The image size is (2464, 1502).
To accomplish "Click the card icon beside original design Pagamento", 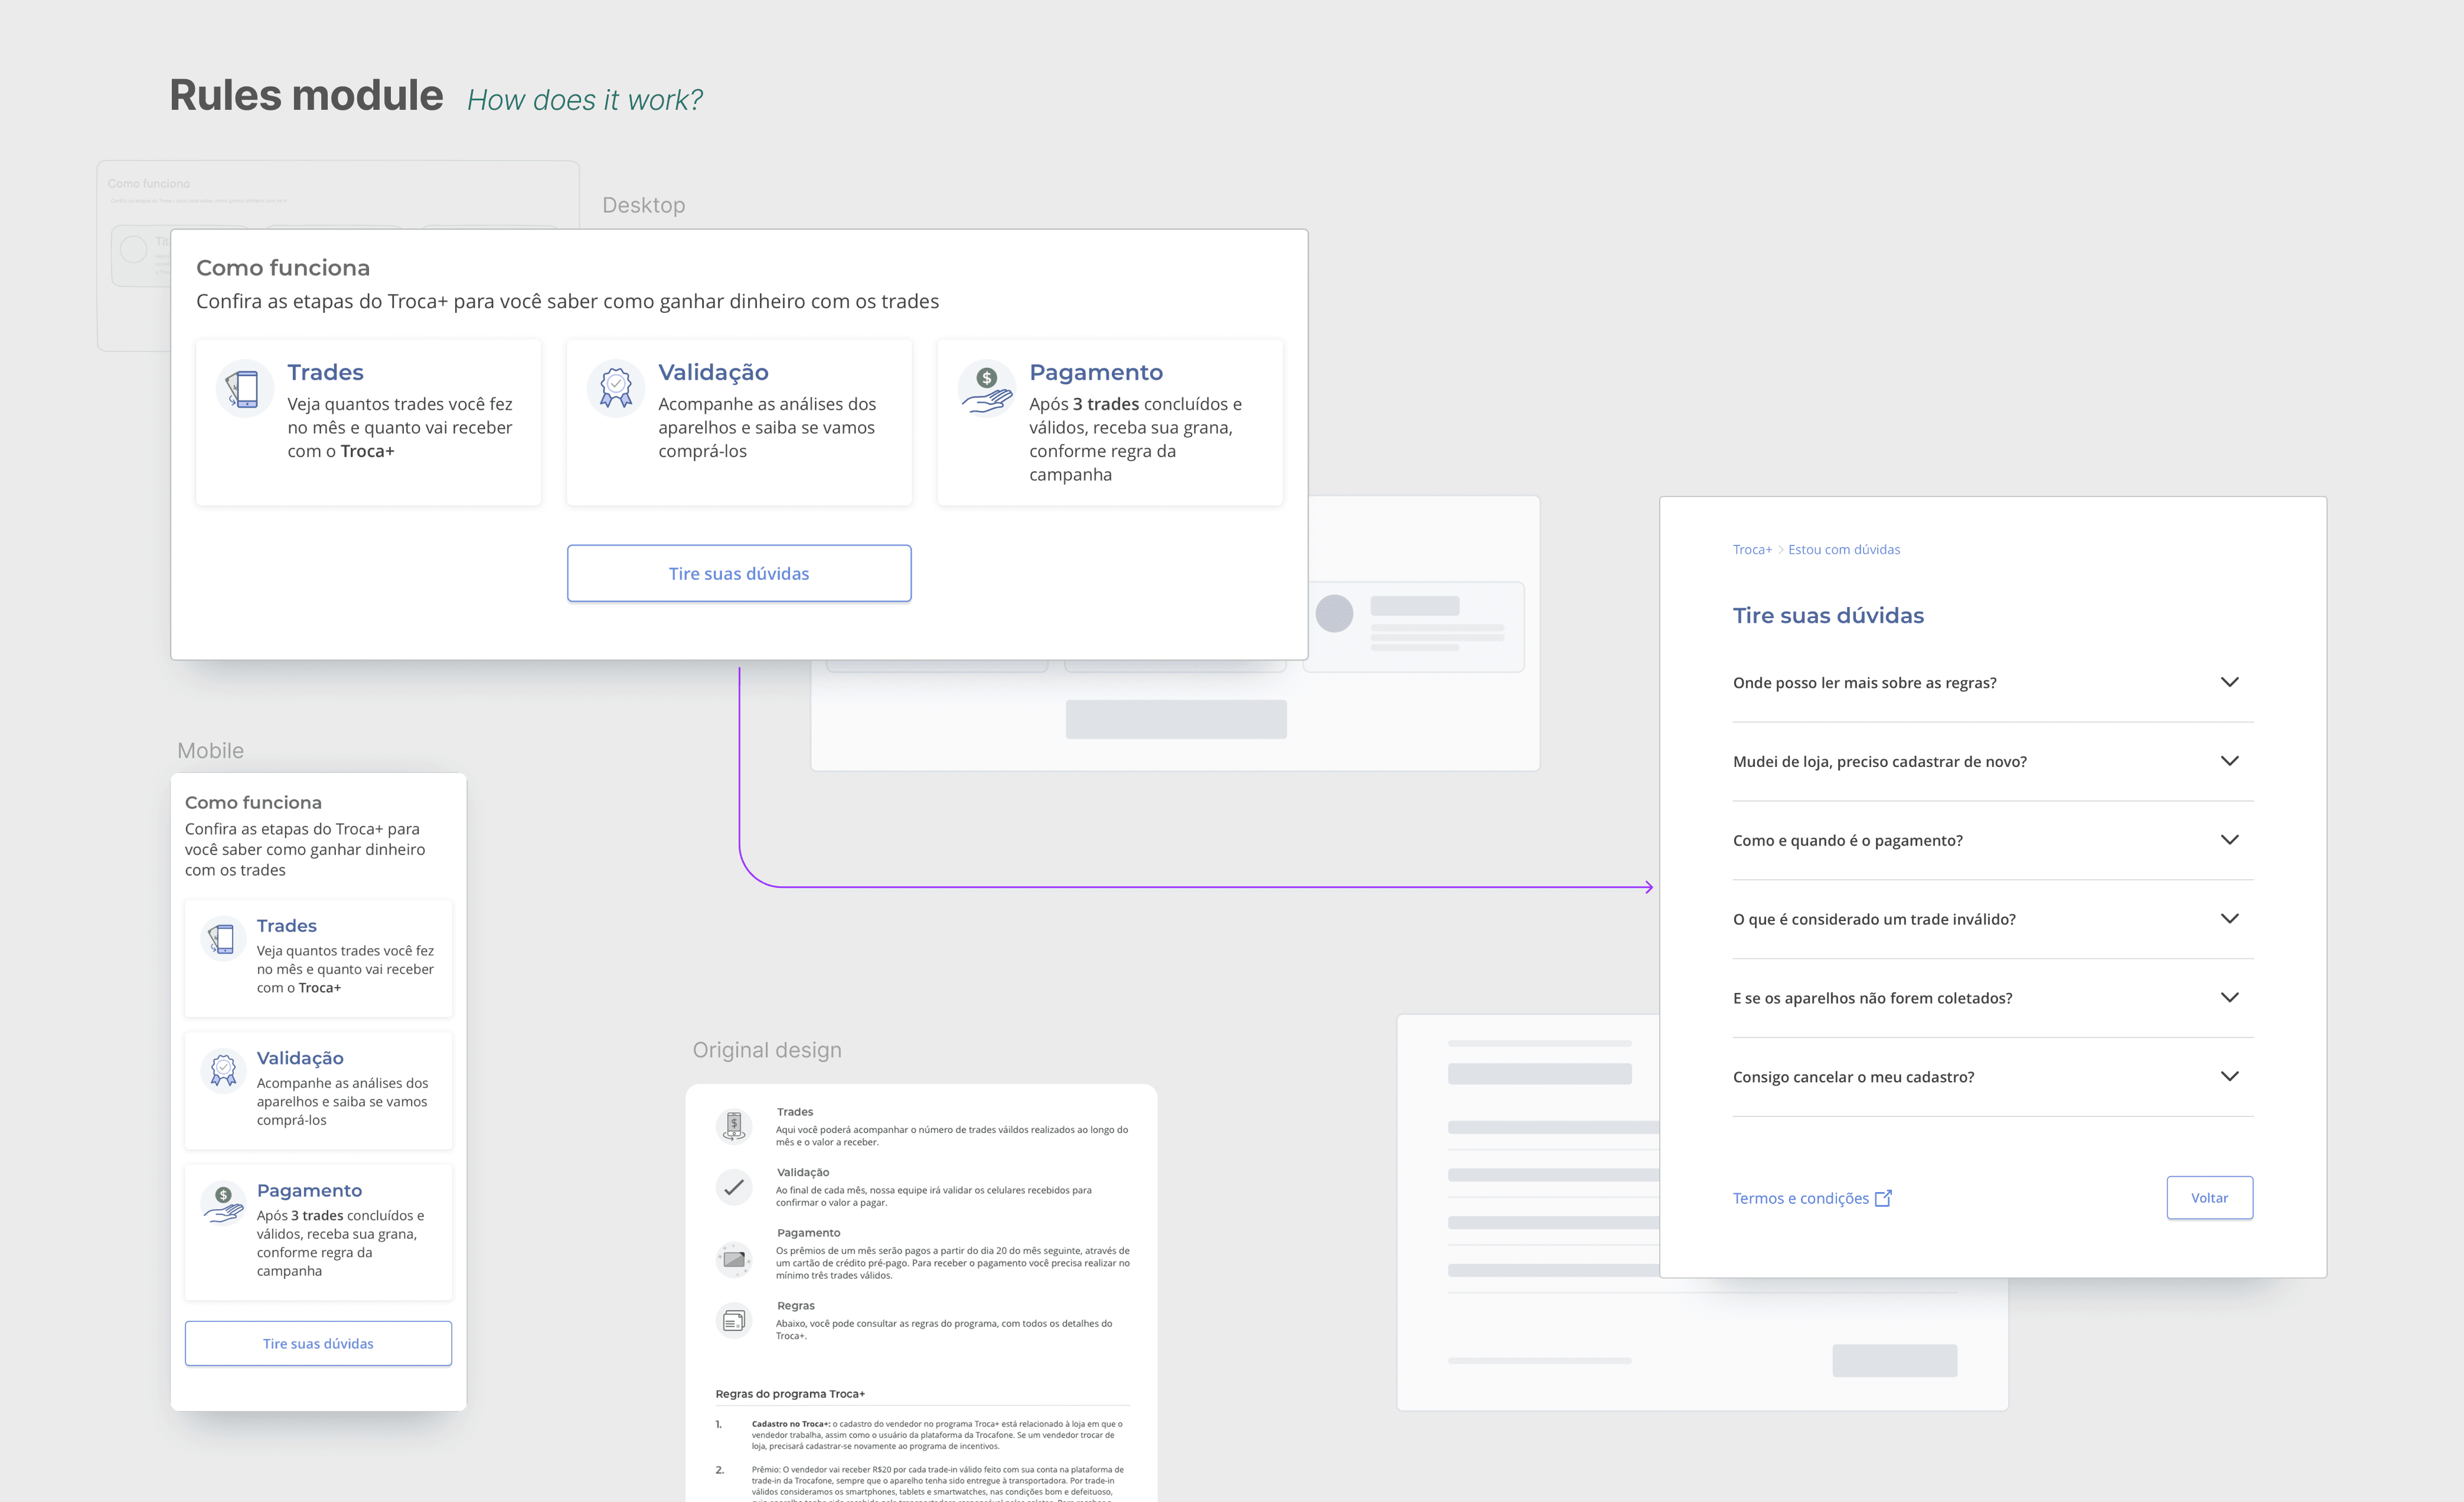I will 734,1259.
